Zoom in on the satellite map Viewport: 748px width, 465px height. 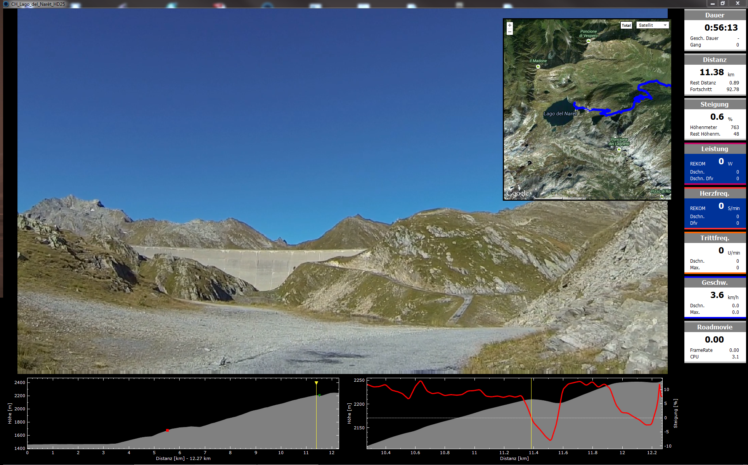pyautogui.click(x=509, y=26)
